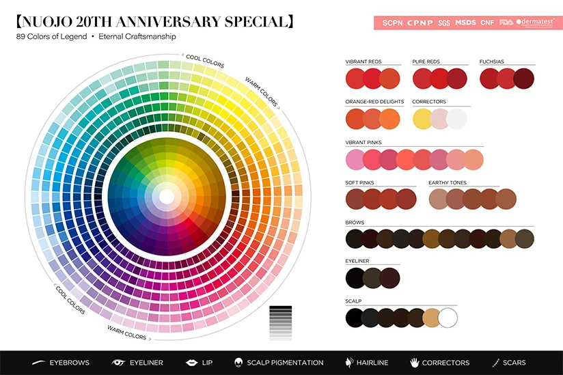Image resolution: width=563 pixels, height=375 pixels.
Task: Click the eye icon beside EYELINER
Action: (x=118, y=363)
